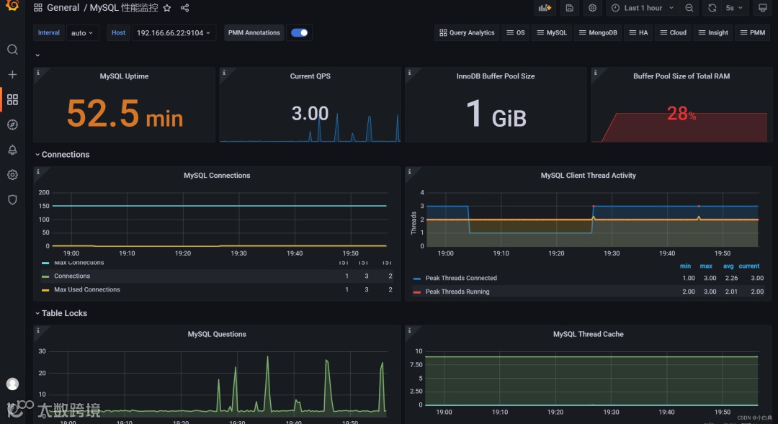Refresh the dashboard now

coord(712,8)
